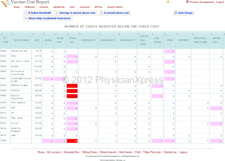
Task: Click the Date Range calendar icon
Action: point(175,13)
